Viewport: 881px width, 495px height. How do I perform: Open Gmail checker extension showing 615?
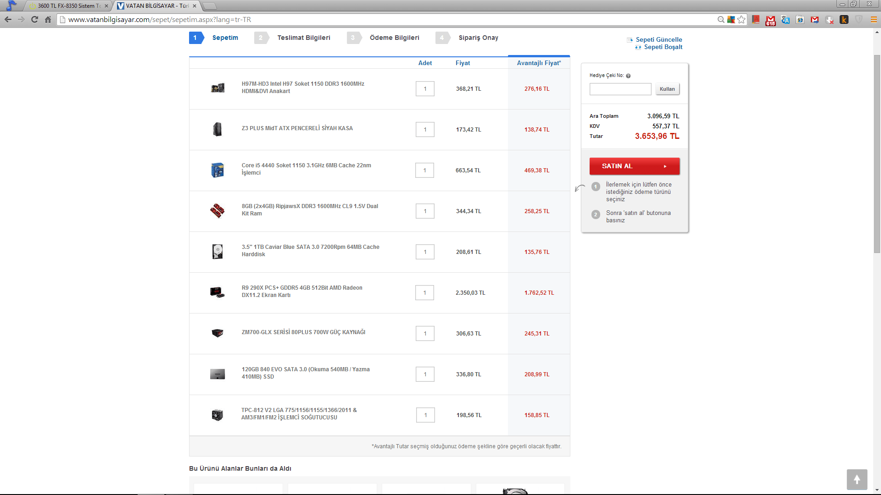[x=770, y=20]
